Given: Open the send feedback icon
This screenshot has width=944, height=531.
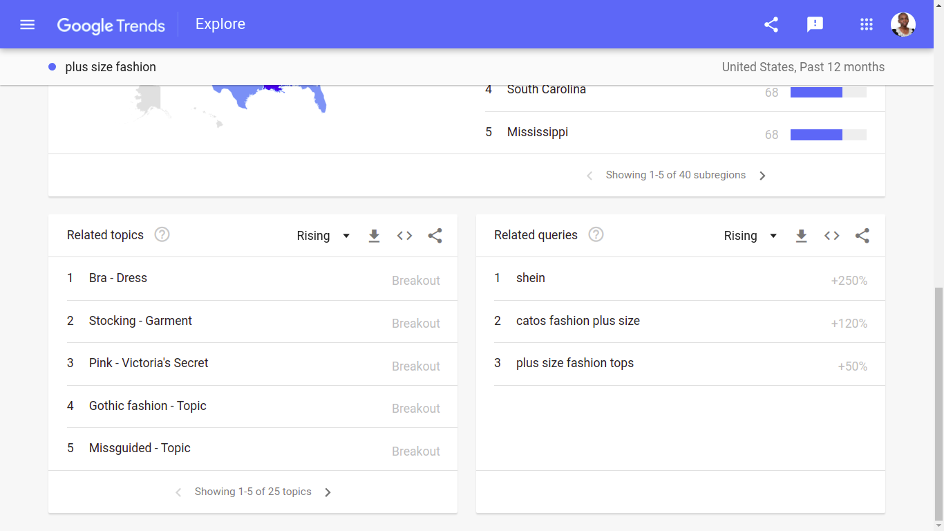Looking at the screenshot, I should pyautogui.click(x=815, y=25).
